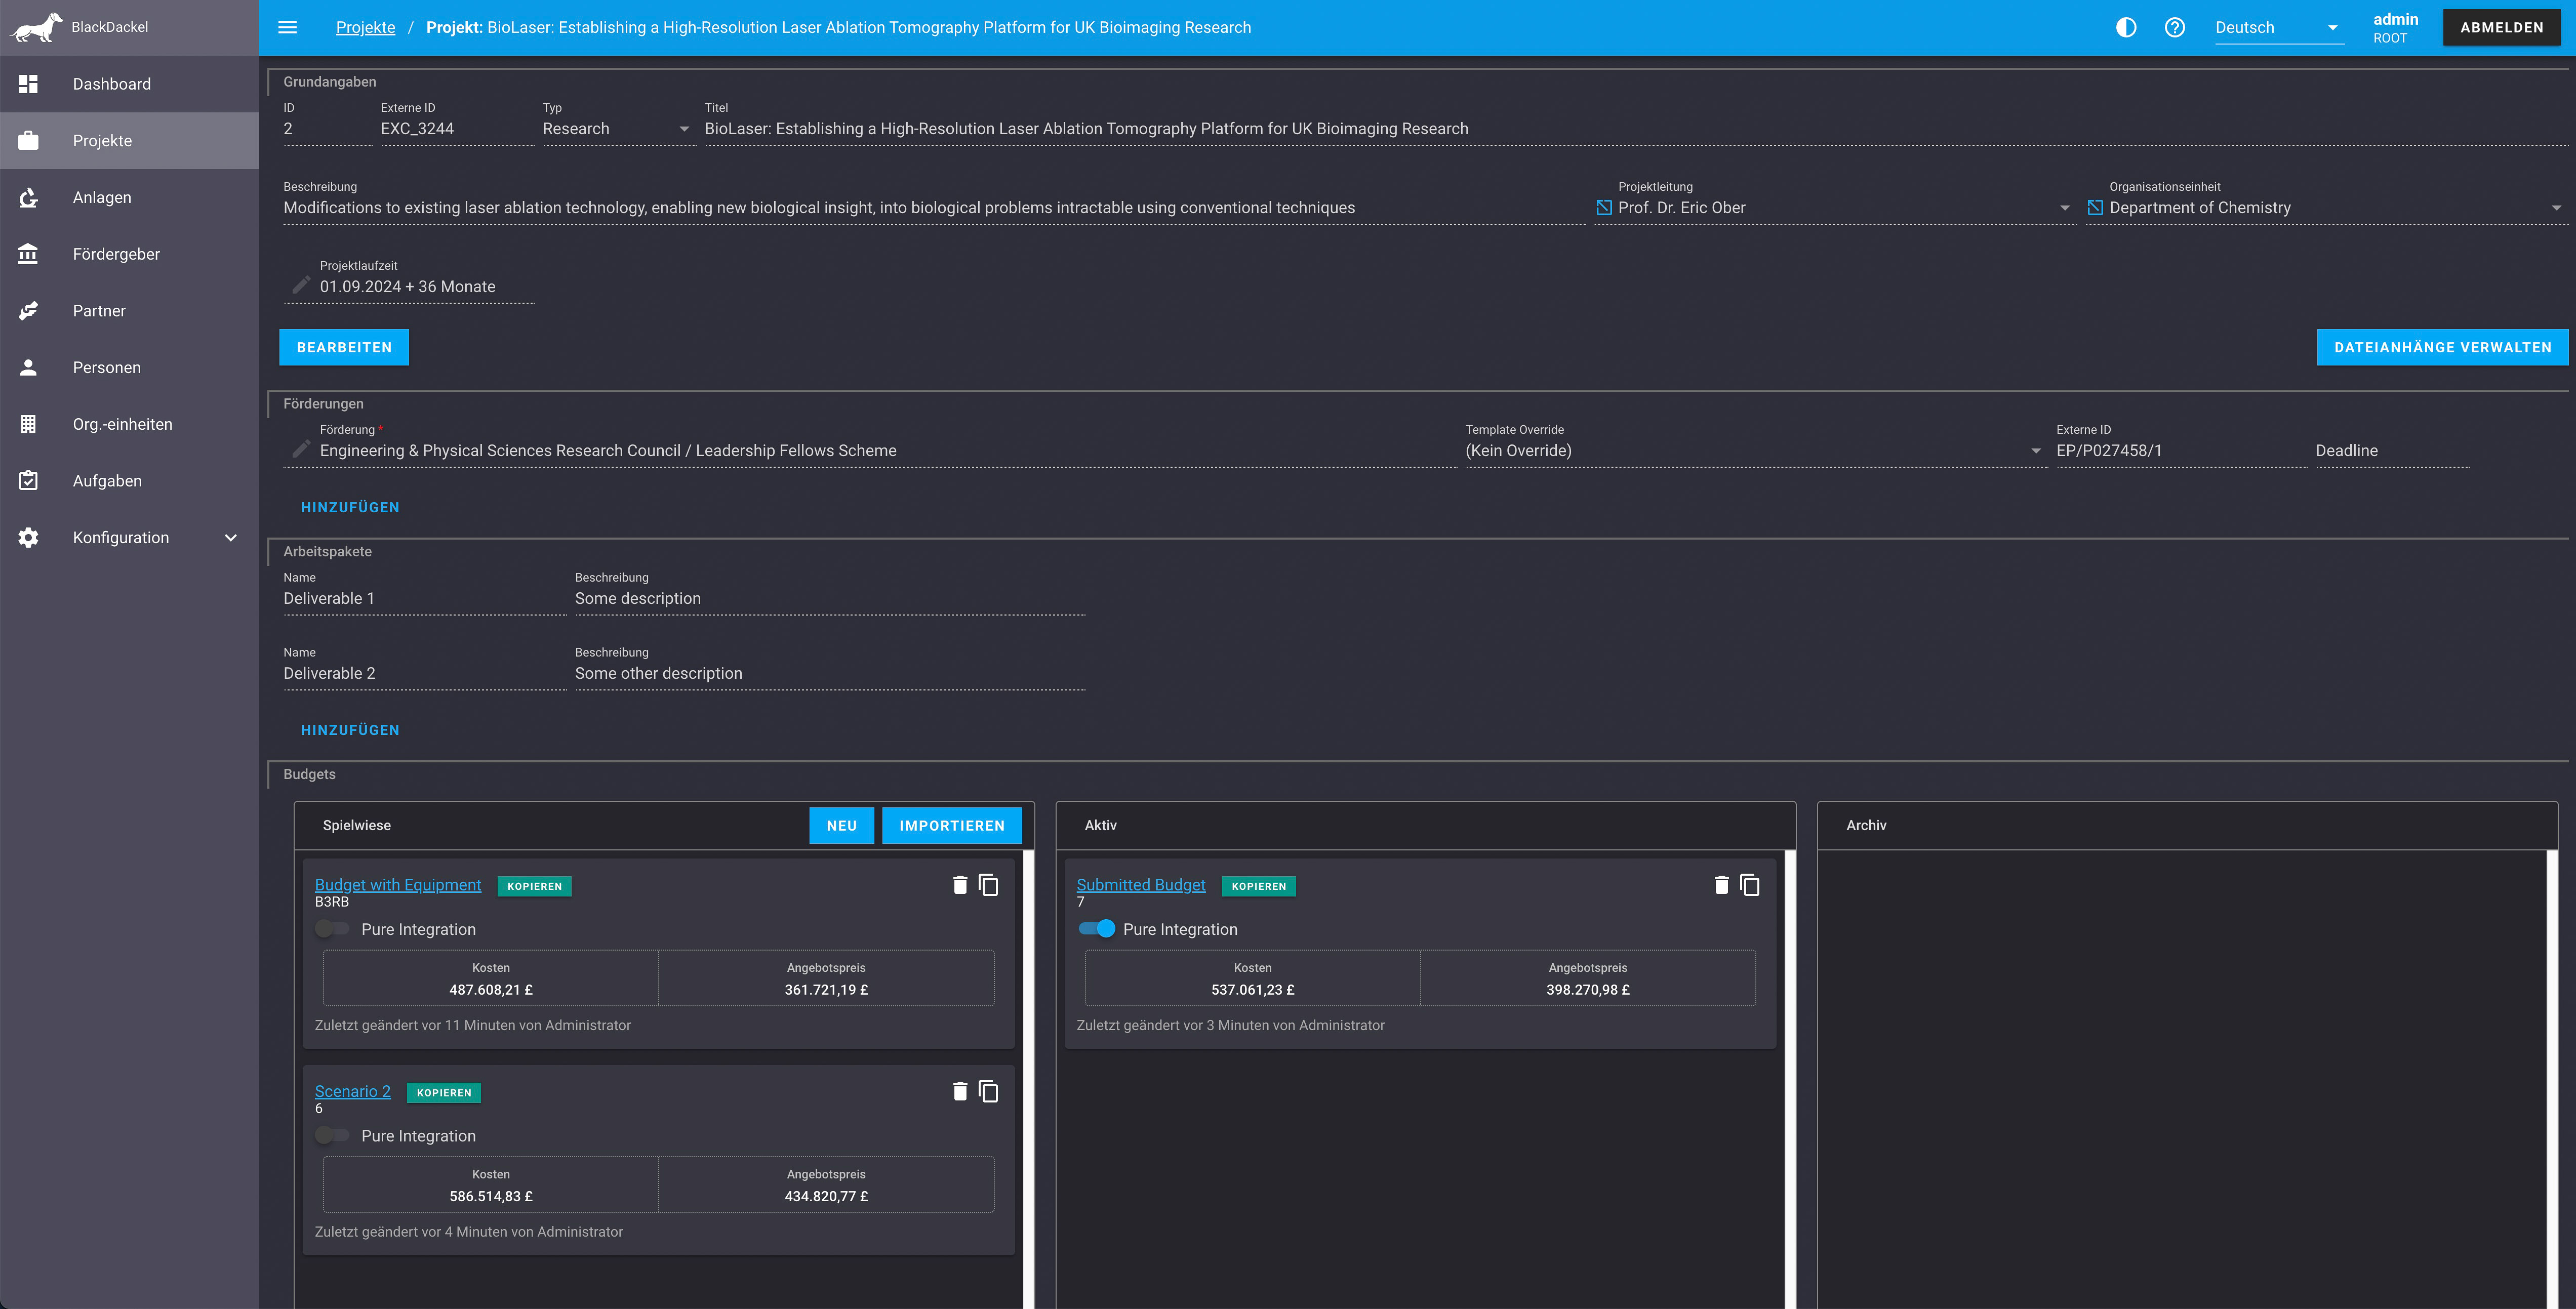Click the Konfiguration gear icon
Image resolution: width=2576 pixels, height=1309 pixels.
[x=28, y=537]
